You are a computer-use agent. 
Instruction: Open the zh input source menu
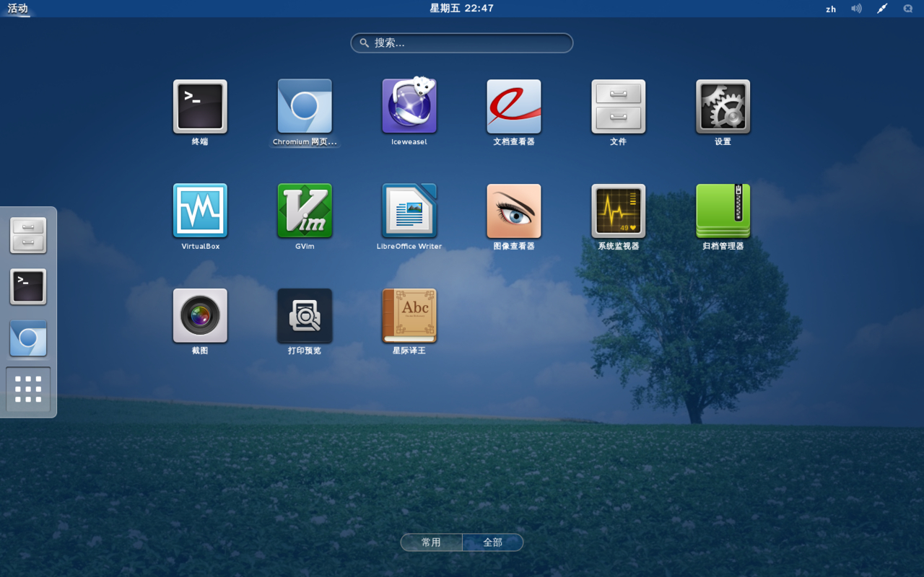(x=831, y=9)
